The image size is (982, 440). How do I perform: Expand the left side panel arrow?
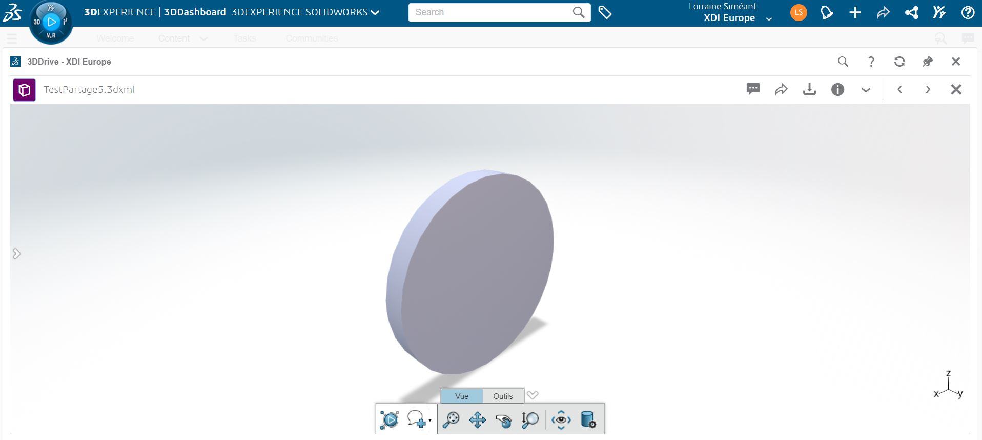point(16,254)
